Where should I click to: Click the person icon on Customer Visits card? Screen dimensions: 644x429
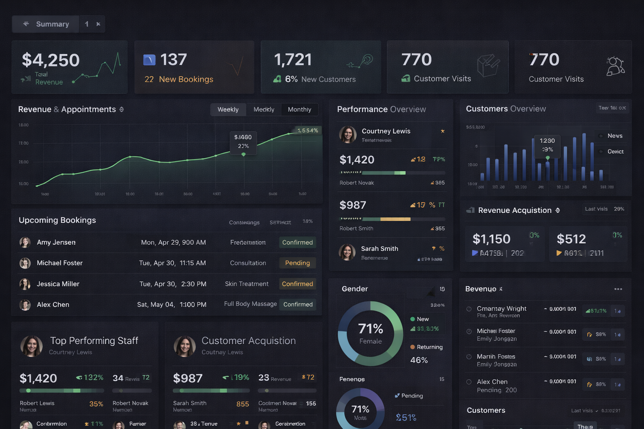tap(615, 66)
